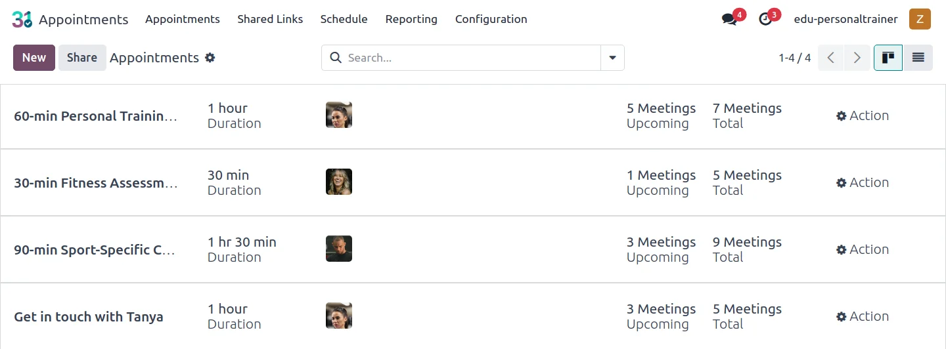Click the Appointments app logo icon
946x349 pixels.
point(22,19)
